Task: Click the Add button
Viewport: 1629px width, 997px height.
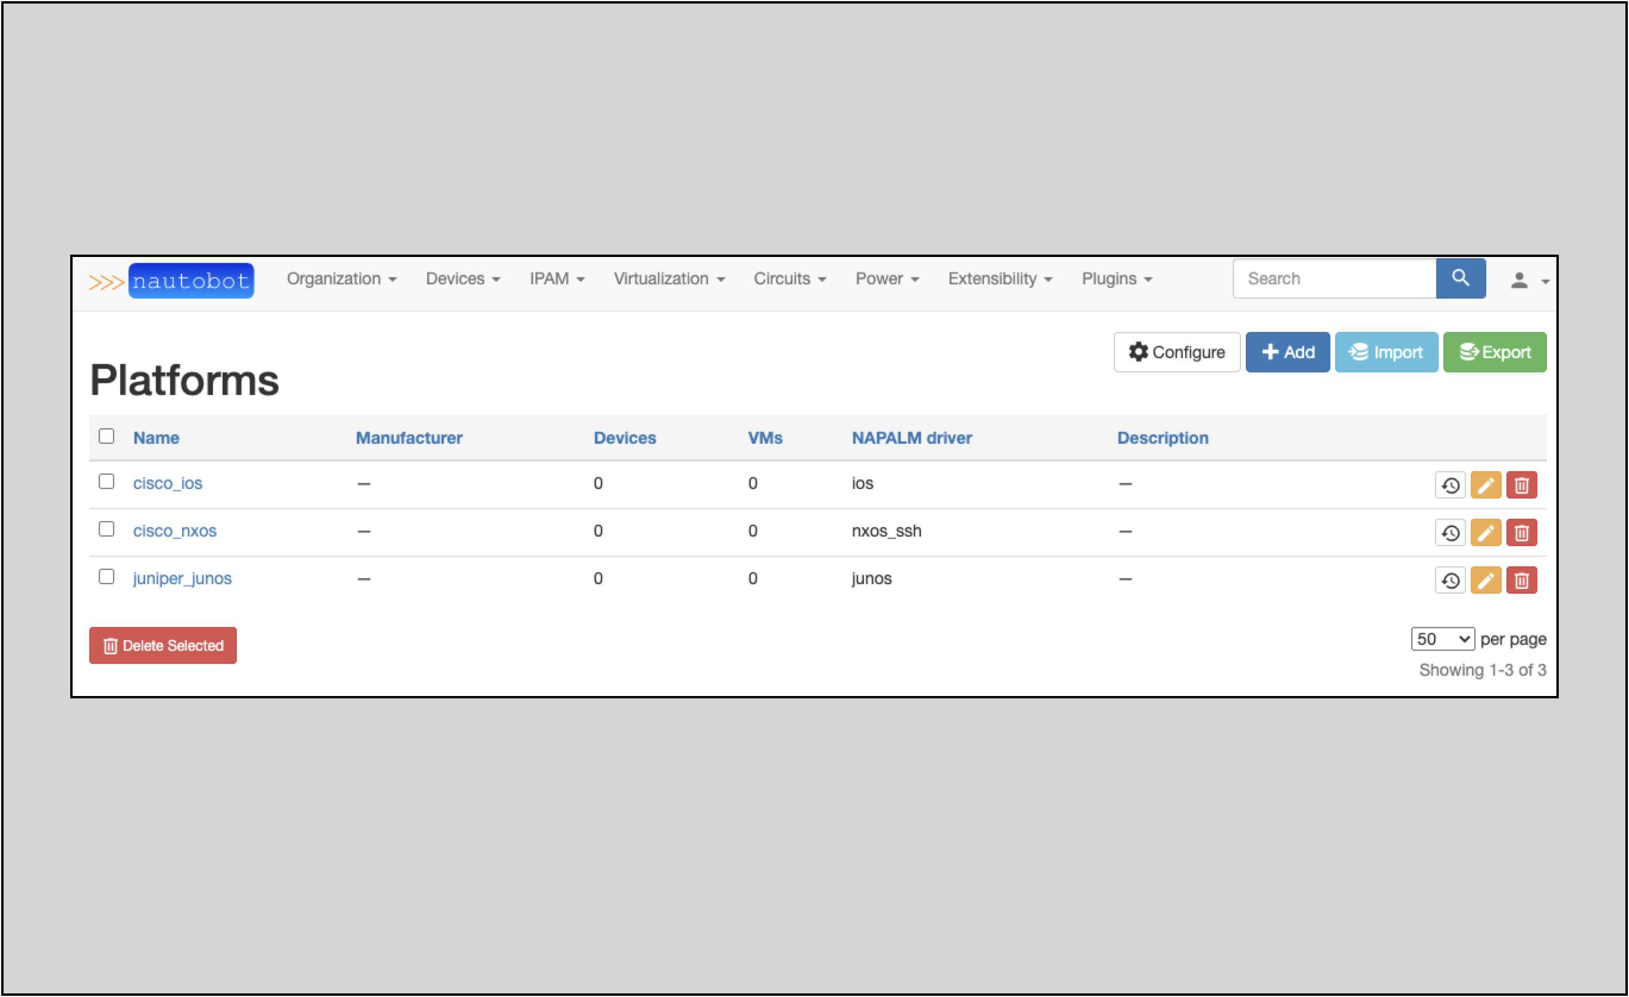Action: point(1288,353)
